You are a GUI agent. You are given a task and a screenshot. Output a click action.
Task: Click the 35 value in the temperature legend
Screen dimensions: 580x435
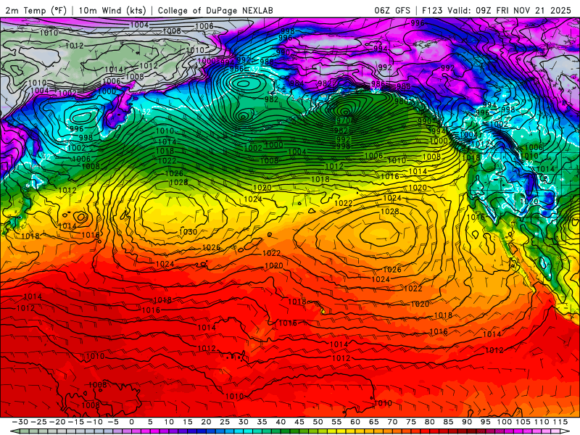pos(262,422)
